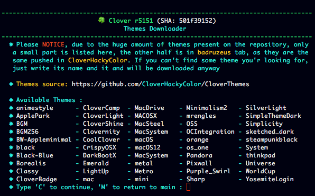315x196 pixels.
Task: Select the 'Borealis' theme name
Action: pyautogui.click(x=31, y=163)
